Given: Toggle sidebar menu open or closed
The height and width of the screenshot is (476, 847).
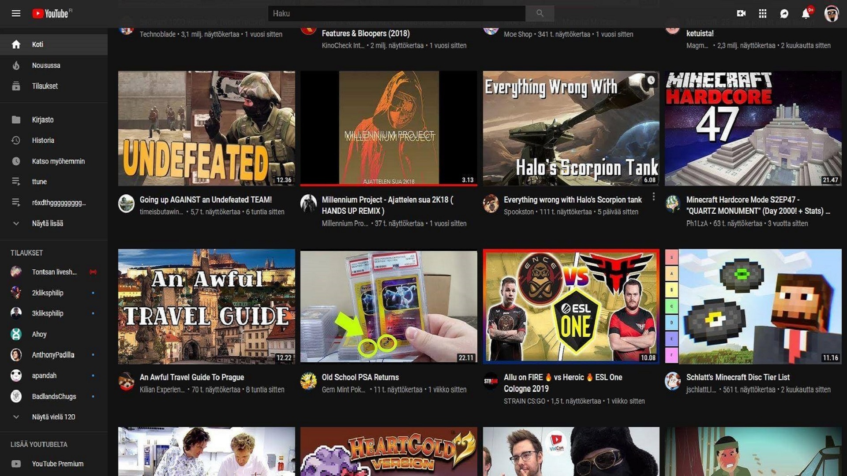Looking at the screenshot, I should (x=16, y=13).
